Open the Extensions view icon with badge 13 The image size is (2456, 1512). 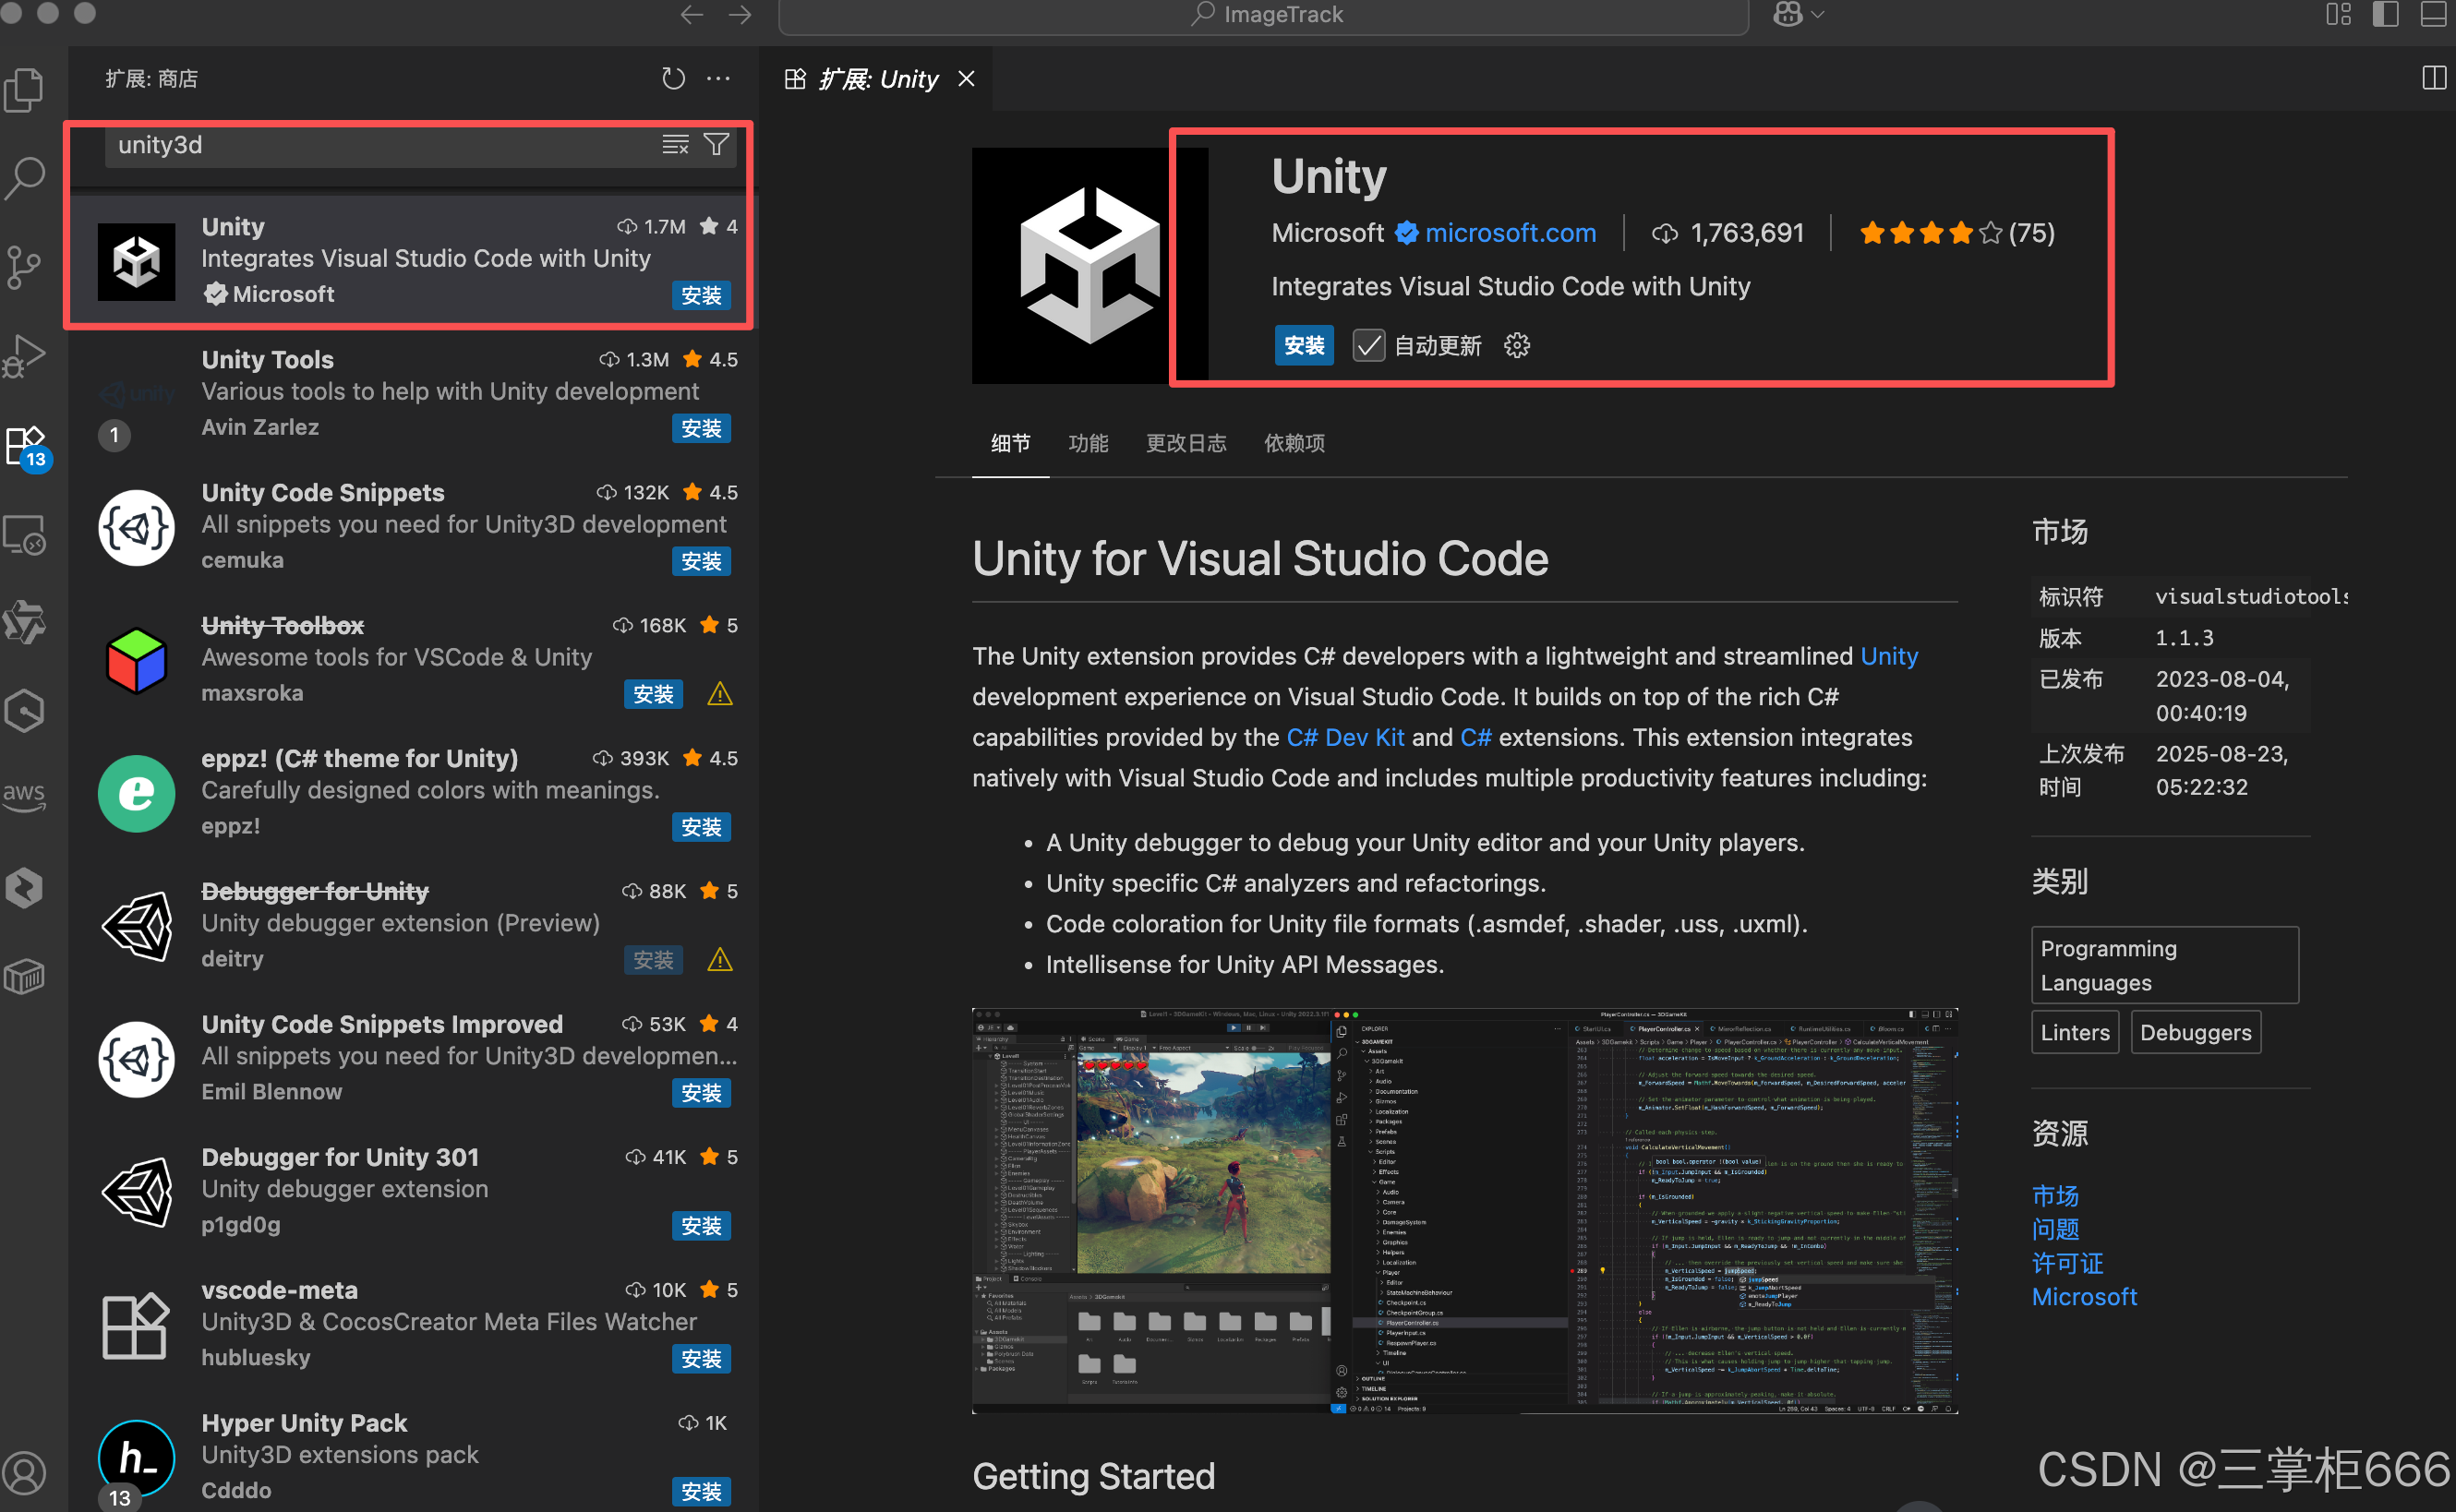tap(26, 446)
